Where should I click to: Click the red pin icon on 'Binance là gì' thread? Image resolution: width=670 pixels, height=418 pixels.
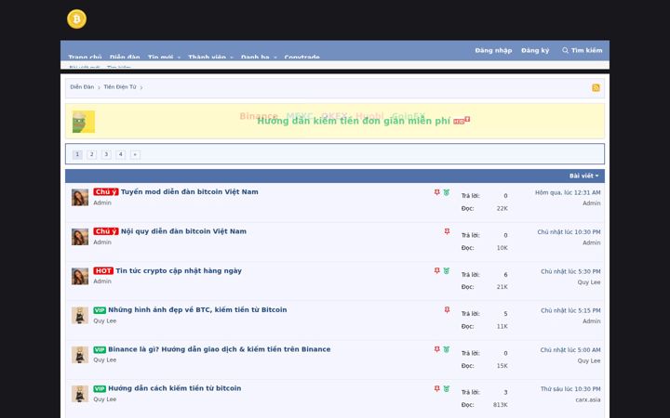436,349
